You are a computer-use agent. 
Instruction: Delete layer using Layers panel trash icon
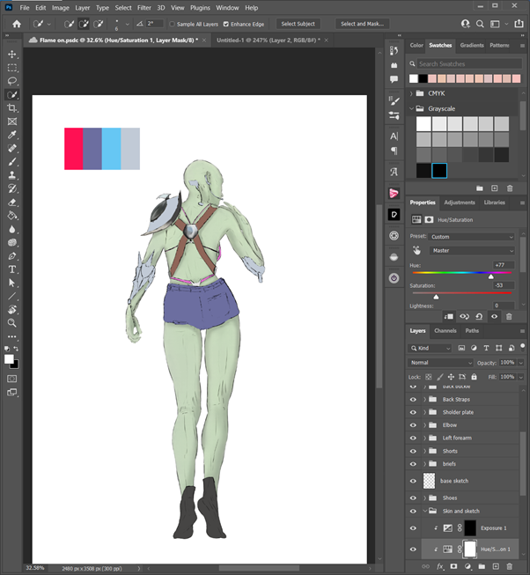(x=510, y=566)
